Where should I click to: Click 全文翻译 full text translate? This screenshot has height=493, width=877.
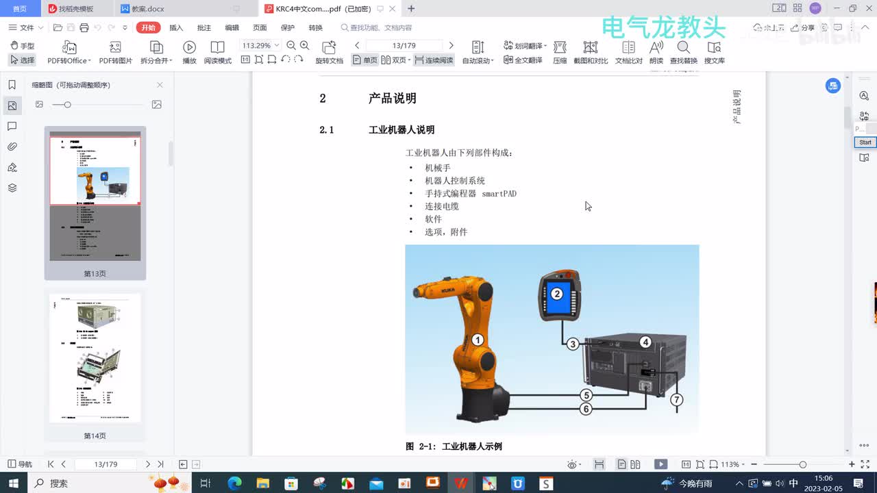point(523,60)
